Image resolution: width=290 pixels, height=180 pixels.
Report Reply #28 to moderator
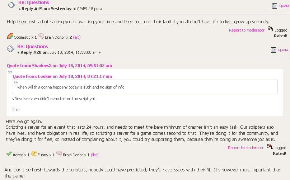[245, 148]
